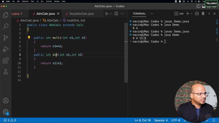Expand the new terminal launch profile dropdown

pyautogui.click(x=192, y=14)
